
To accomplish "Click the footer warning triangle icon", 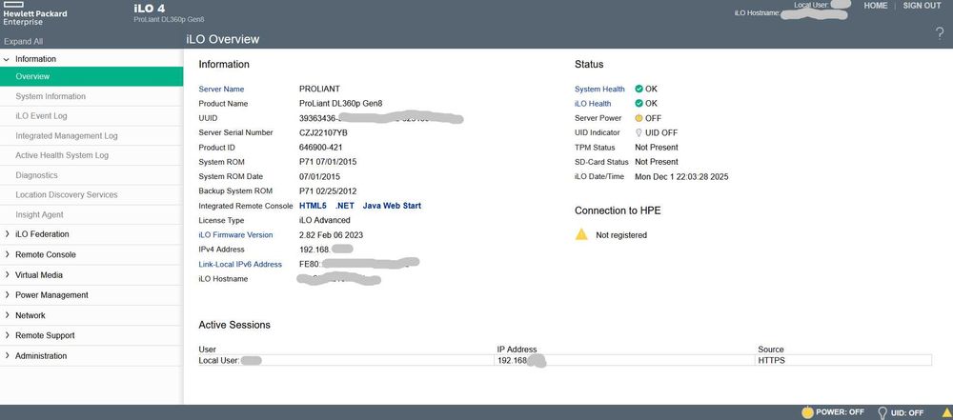I will (x=946, y=412).
